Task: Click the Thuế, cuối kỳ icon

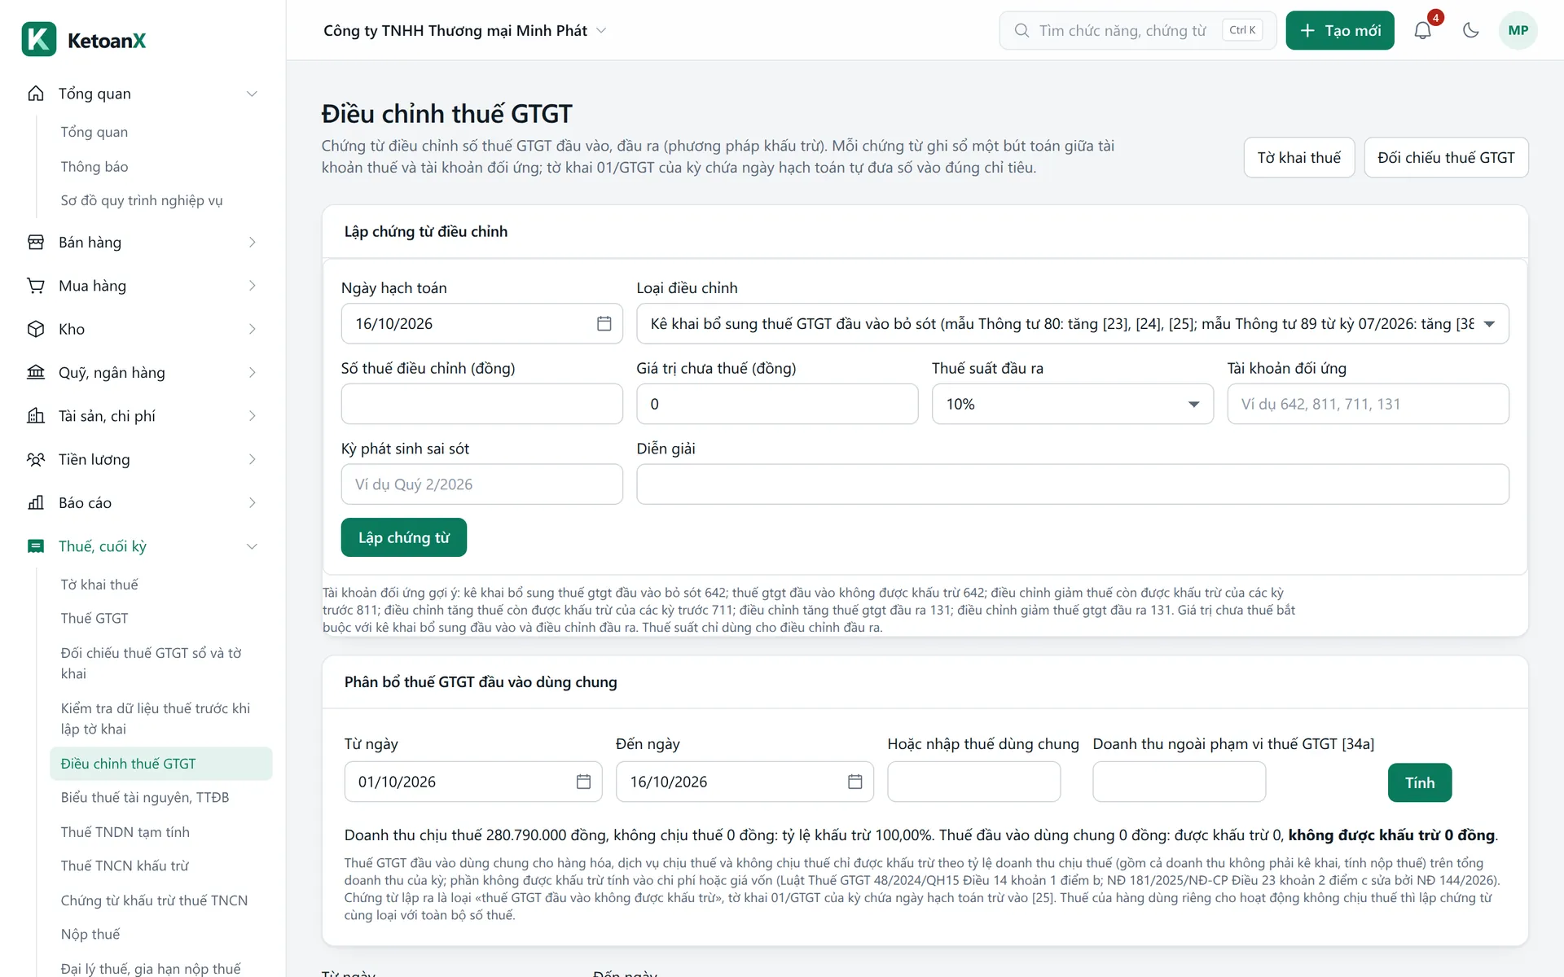Action: pyautogui.click(x=36, y=546)
